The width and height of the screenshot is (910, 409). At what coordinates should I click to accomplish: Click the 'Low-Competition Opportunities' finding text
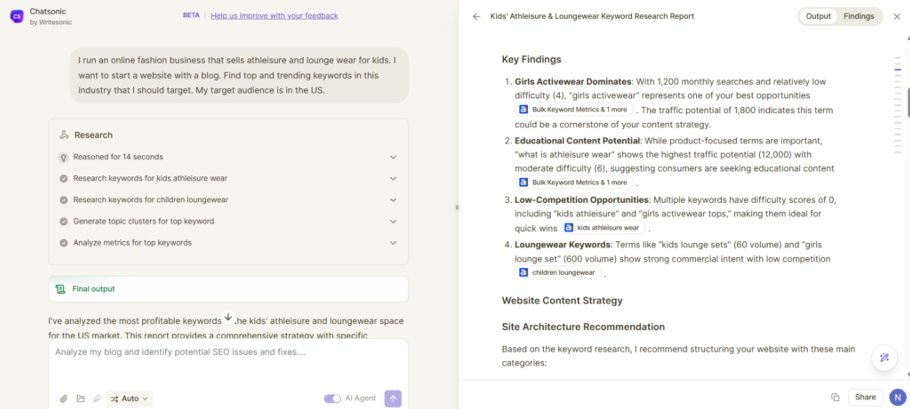(582, 200)
